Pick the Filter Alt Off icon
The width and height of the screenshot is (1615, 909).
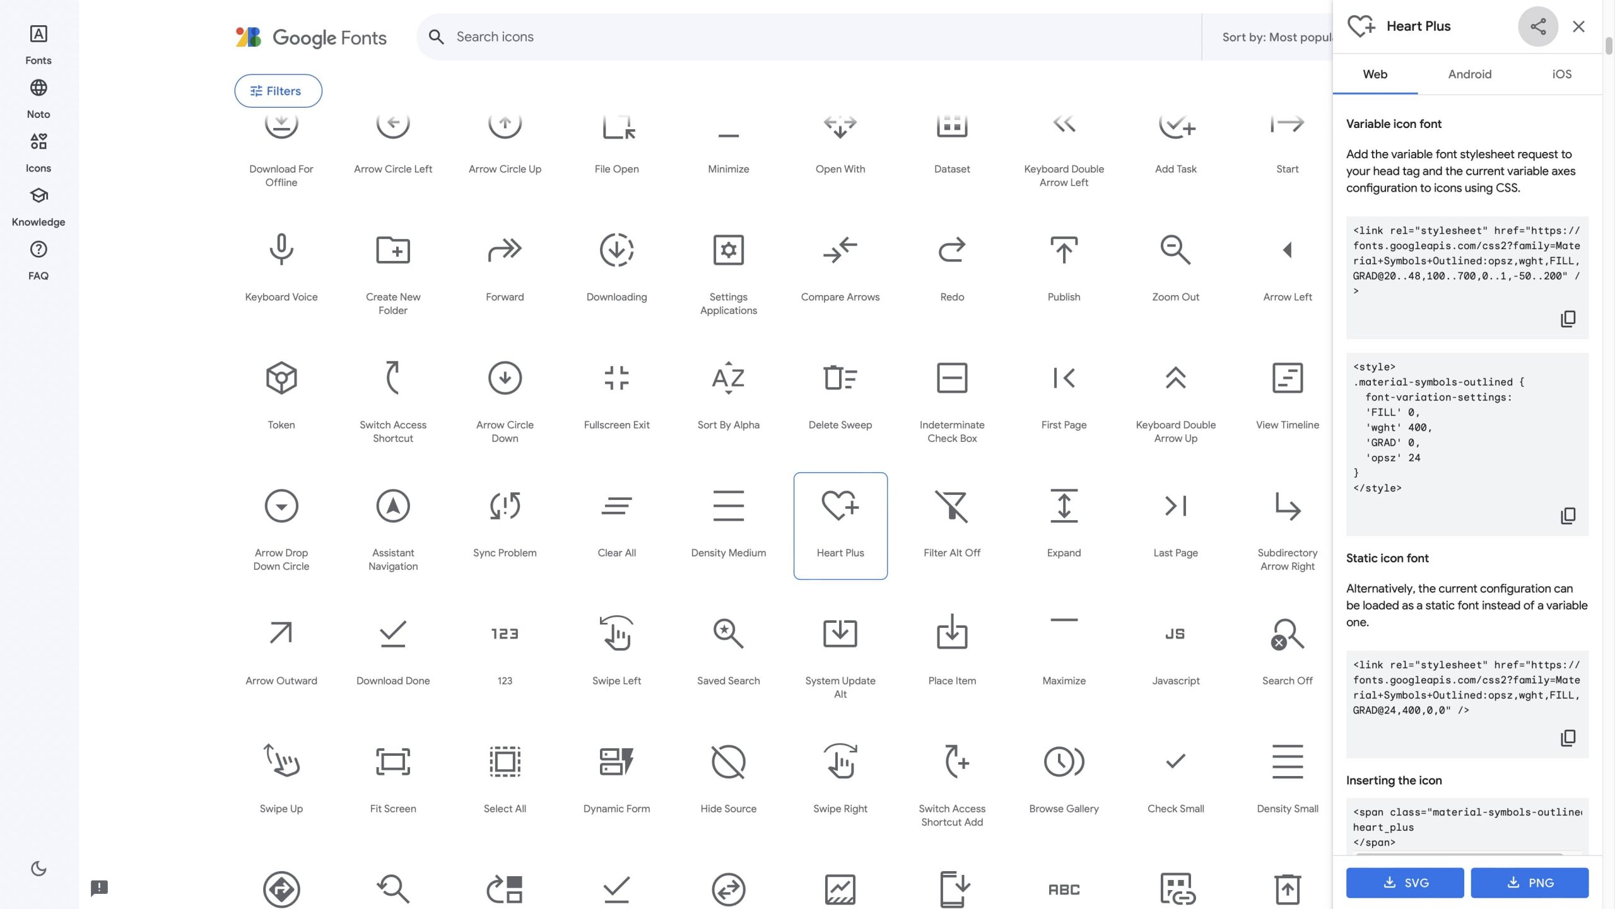click(951, 506)
